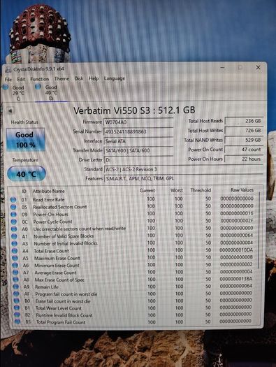Click the Power Cycle Count status orb
Screen dimensions: 276x367
(14, 222)
